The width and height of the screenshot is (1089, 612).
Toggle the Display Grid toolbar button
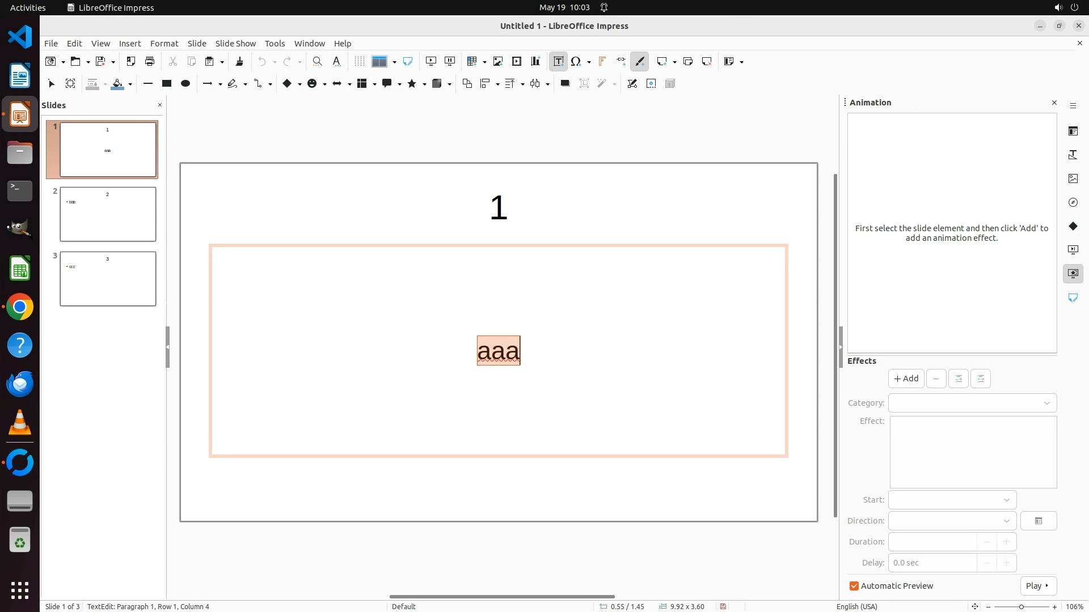359,62
